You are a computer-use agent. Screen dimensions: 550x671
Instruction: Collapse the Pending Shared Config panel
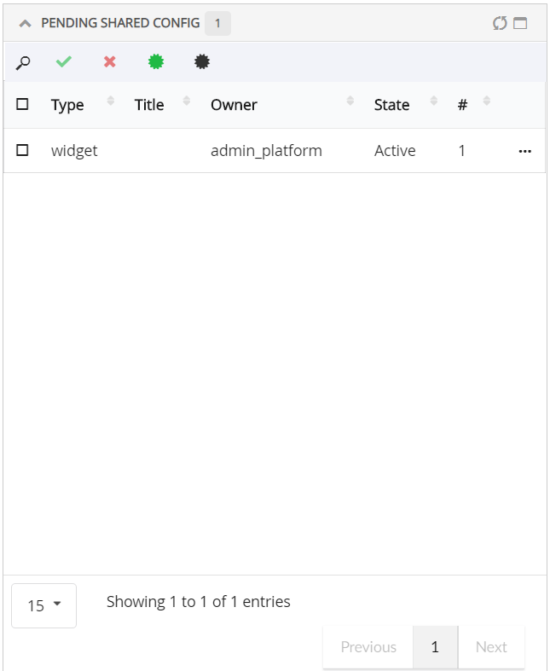click(x=25, y=23)
